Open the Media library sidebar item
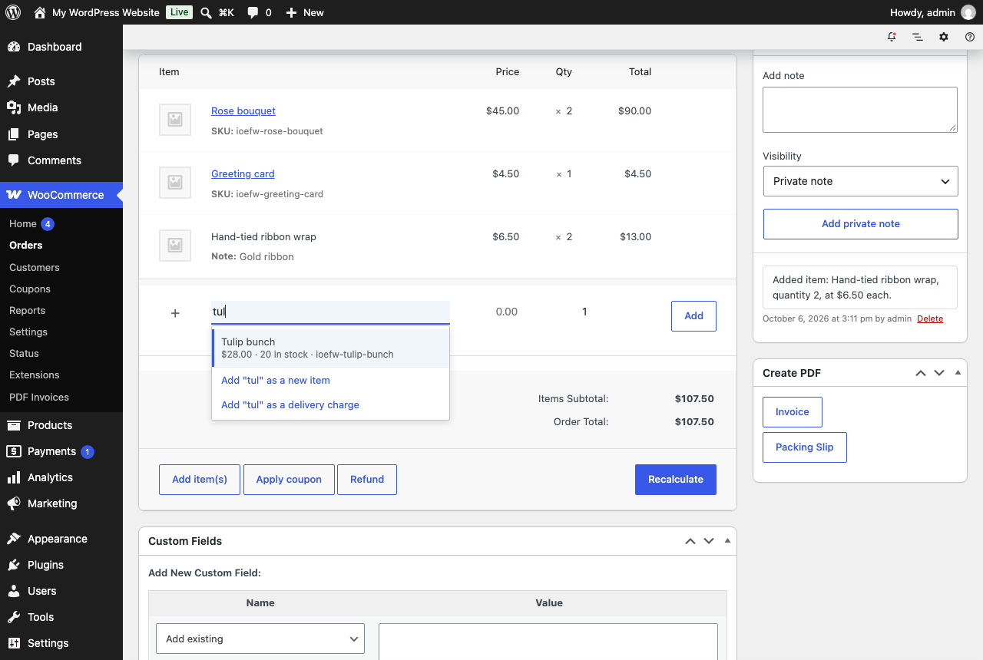This screenshot has width=983, height=660. click(61, 107)
